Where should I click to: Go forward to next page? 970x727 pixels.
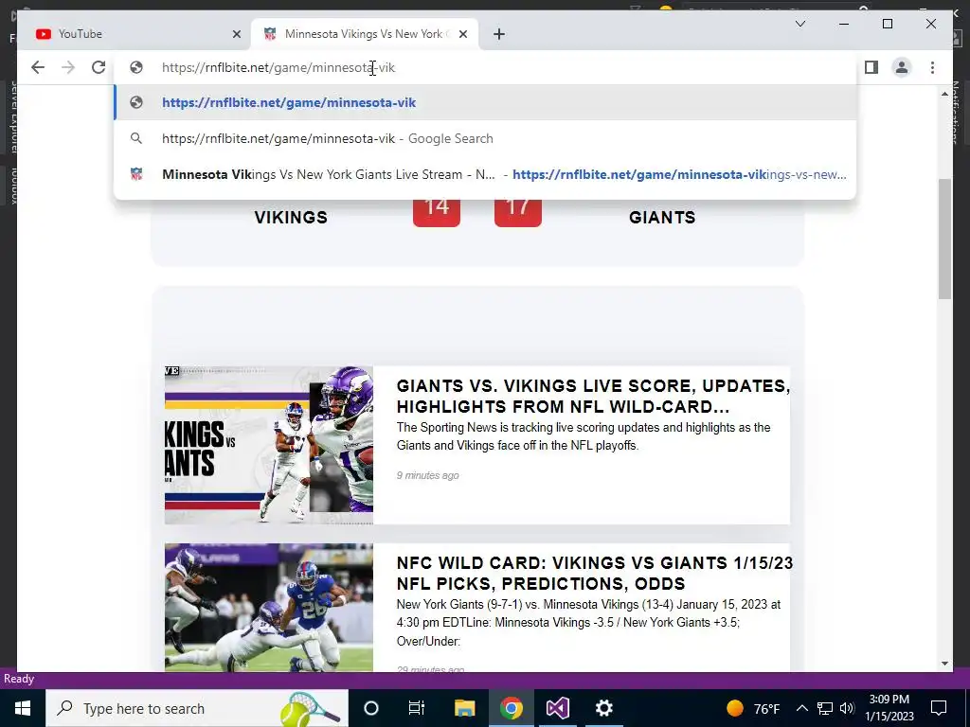[x=68, y=67]
